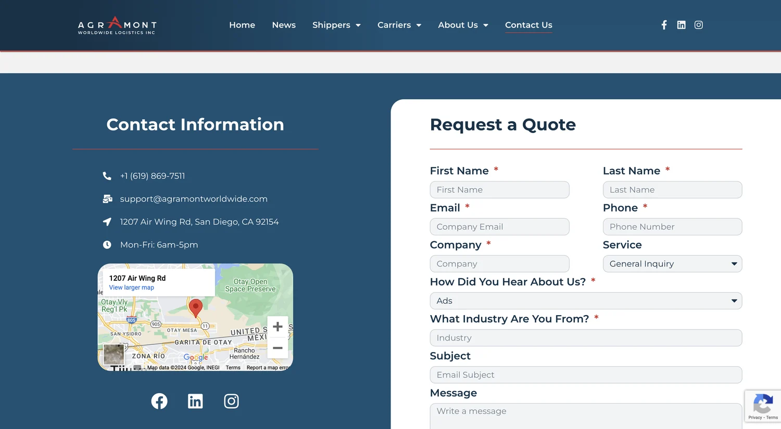Image resolution: width=781 pixels, height=429 pixels.
Task: Click the red location pin on the map
Action: coord(195,308)
